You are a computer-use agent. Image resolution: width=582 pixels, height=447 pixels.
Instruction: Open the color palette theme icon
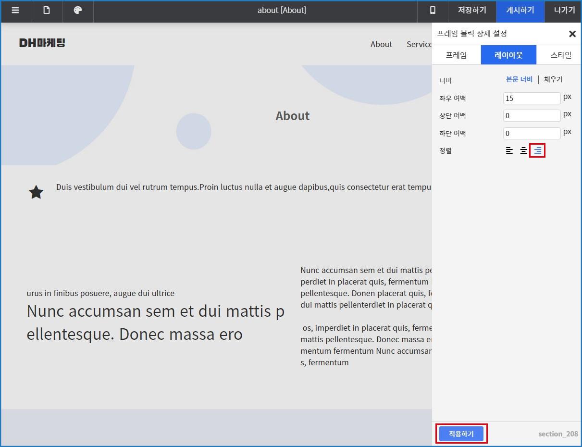[78, 11]
